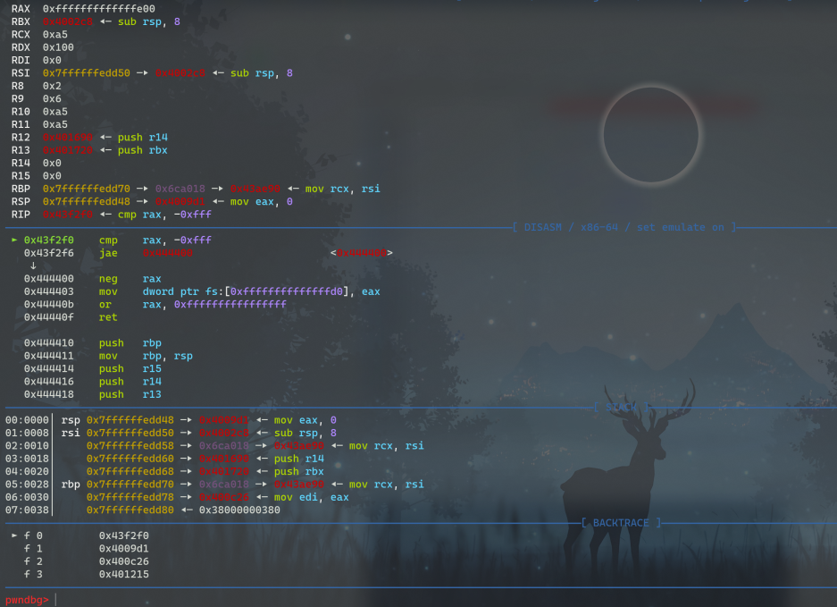This screenshot has width=837, height=607.
Task: Click the pwndbg prompt input line
Action: pos(357,599)
